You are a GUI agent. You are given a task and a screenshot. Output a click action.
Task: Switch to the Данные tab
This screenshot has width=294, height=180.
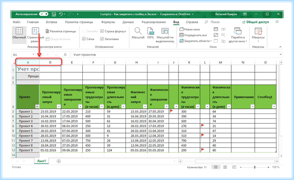click(x=128, y=22)
